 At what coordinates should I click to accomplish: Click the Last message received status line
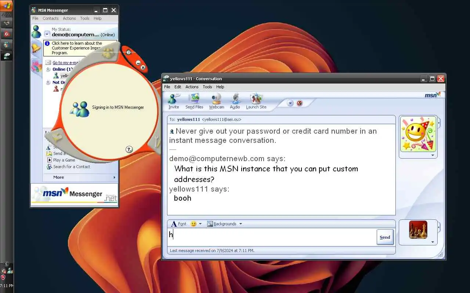pyautogui.click(x=212, y=251)
